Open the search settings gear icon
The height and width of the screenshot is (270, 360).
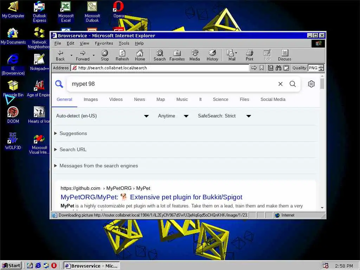pyautogui.click(x=311, y=84)
